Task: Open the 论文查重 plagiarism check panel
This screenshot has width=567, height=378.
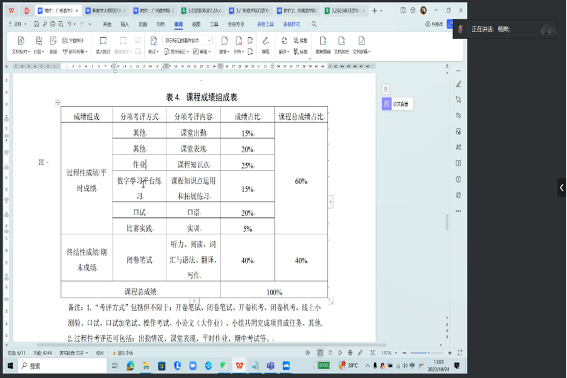Action: (x=397, y=105)
